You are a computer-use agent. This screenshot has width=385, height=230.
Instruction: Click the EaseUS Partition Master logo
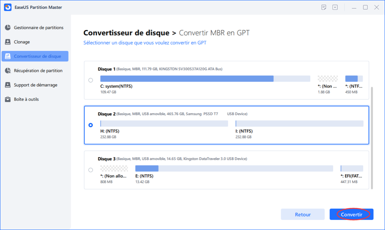click(8, 7)
